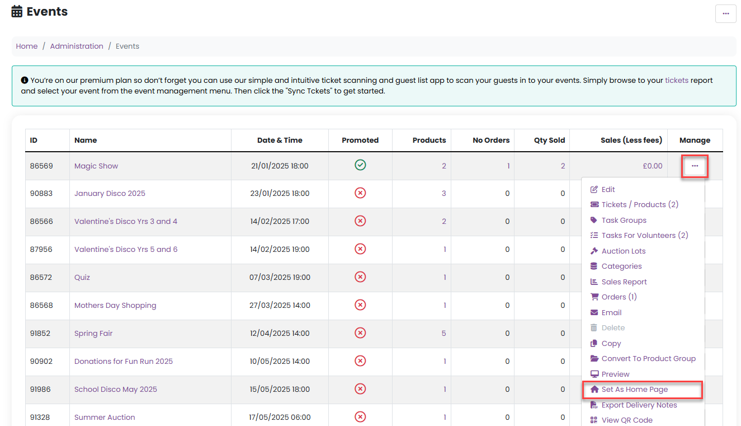Click the gavel icon beside Auction Lots

tap(594, 251)
